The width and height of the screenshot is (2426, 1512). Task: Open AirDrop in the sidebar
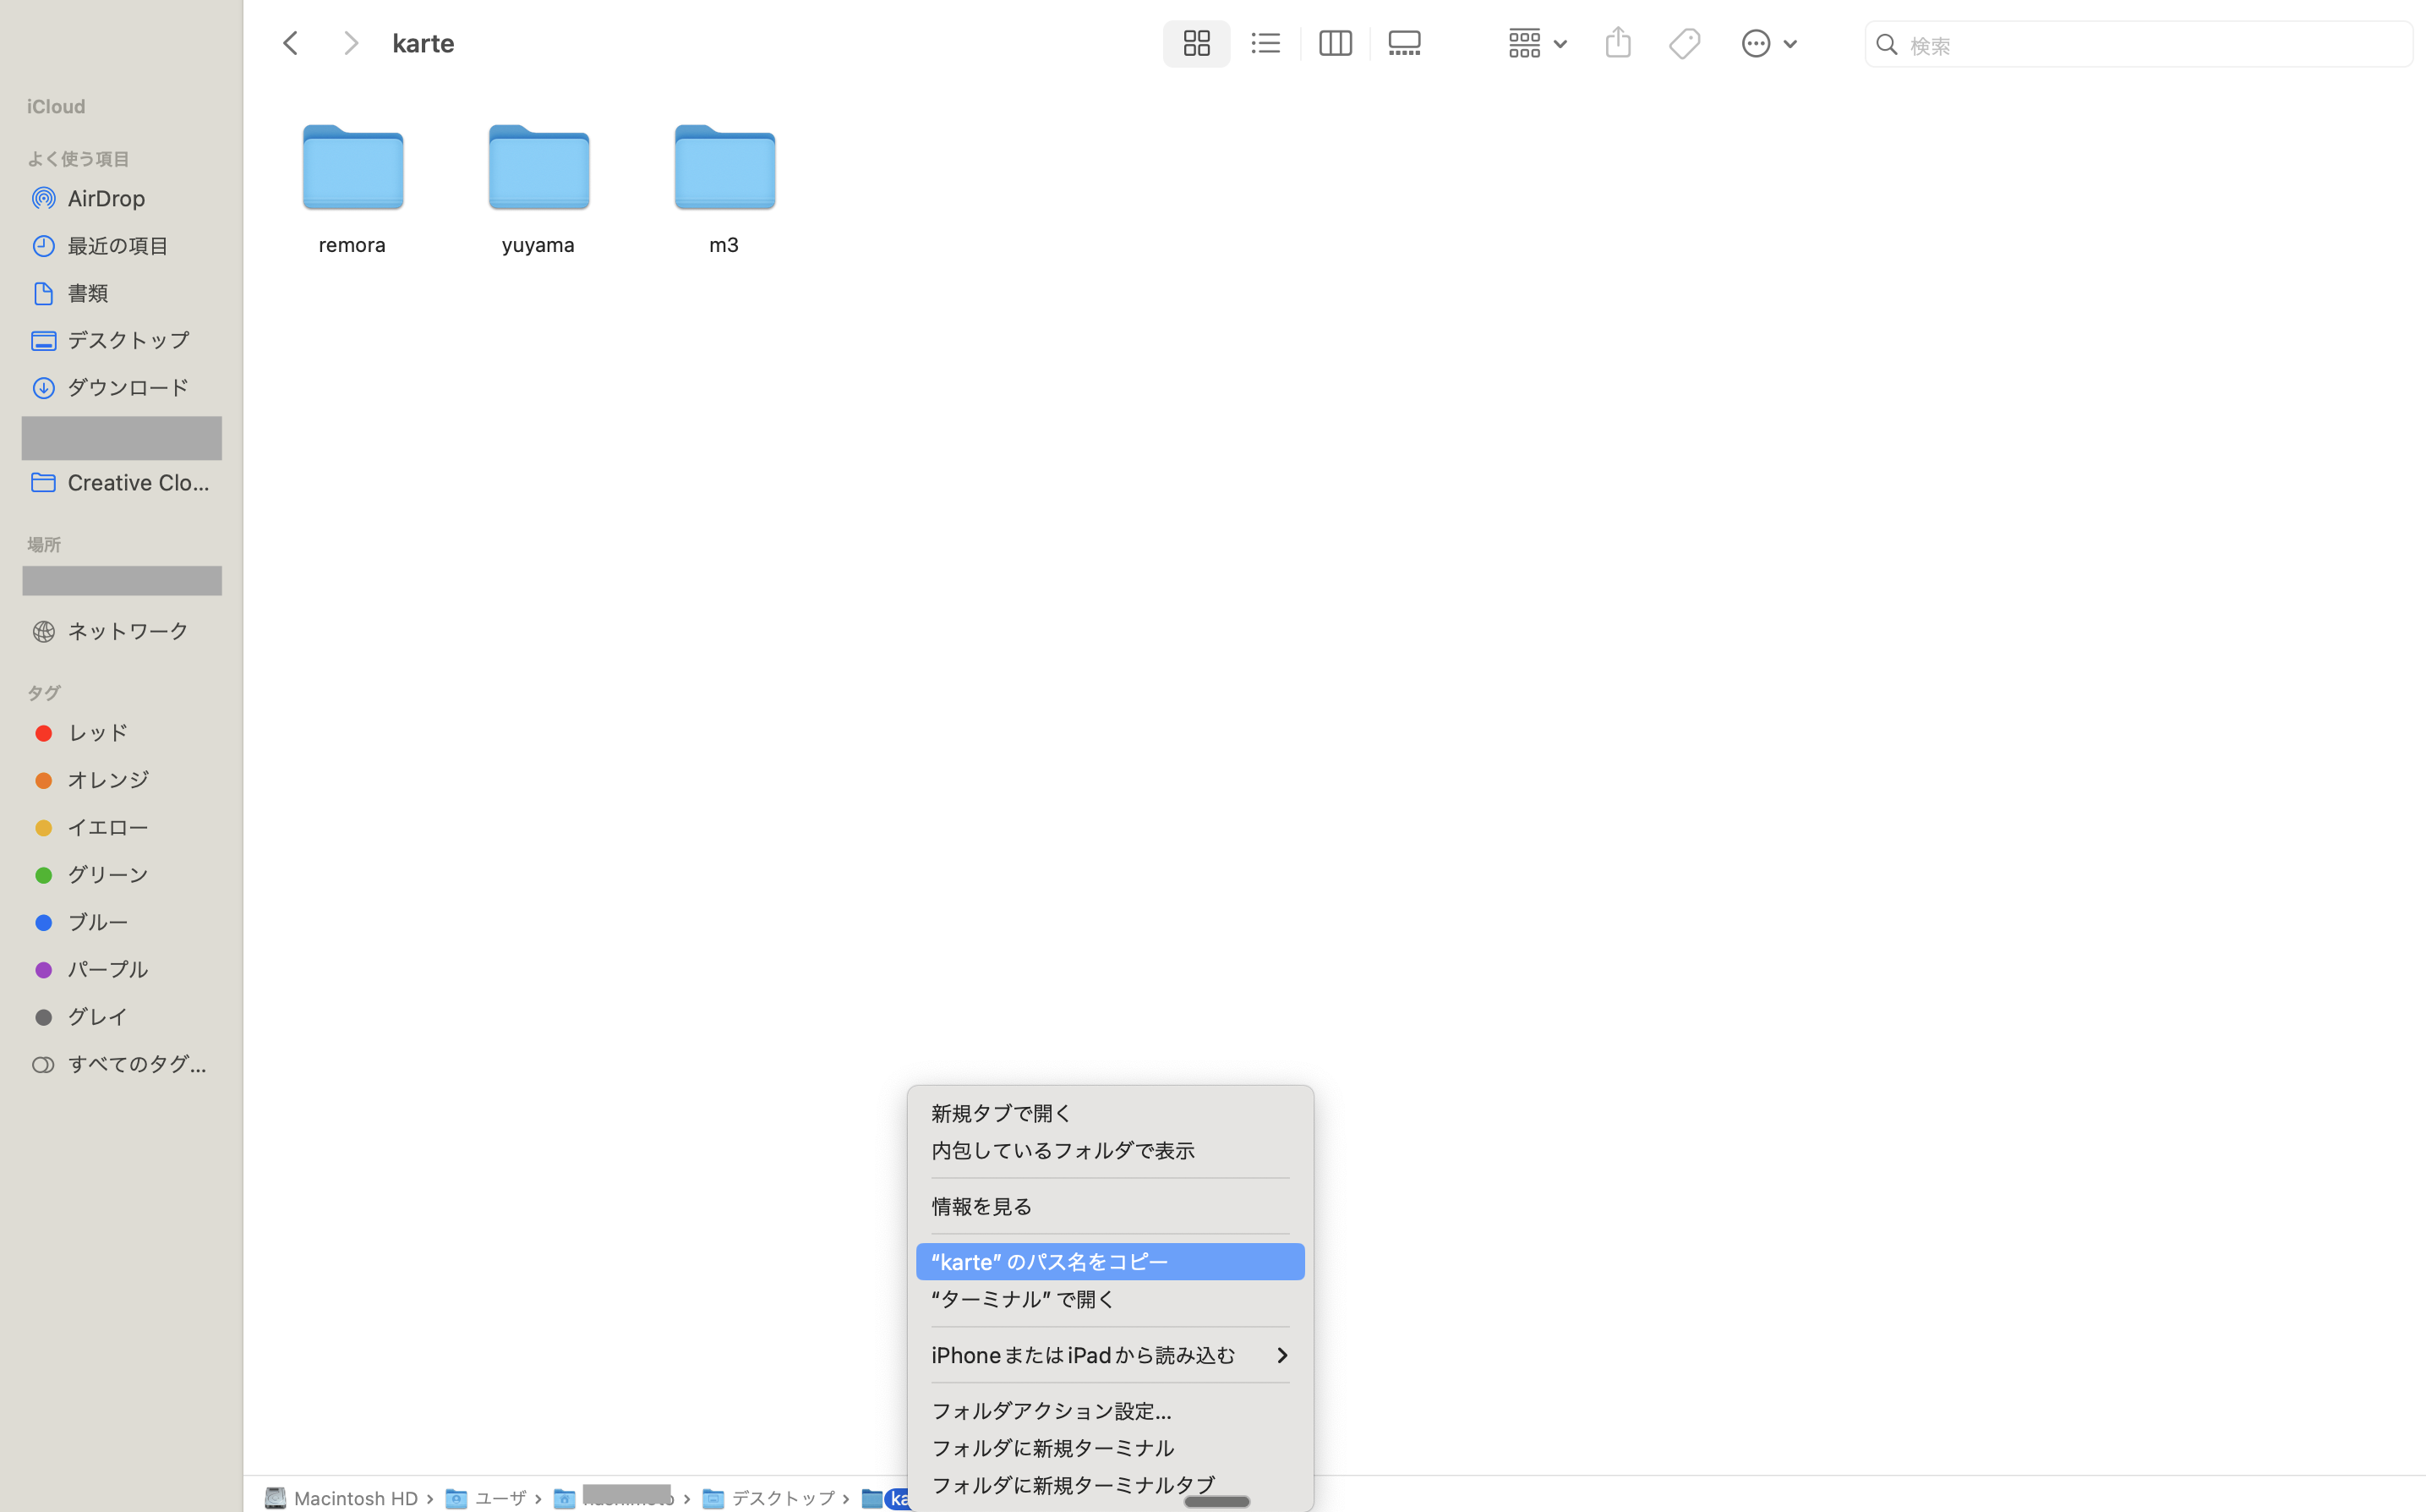tap(106, 198)
